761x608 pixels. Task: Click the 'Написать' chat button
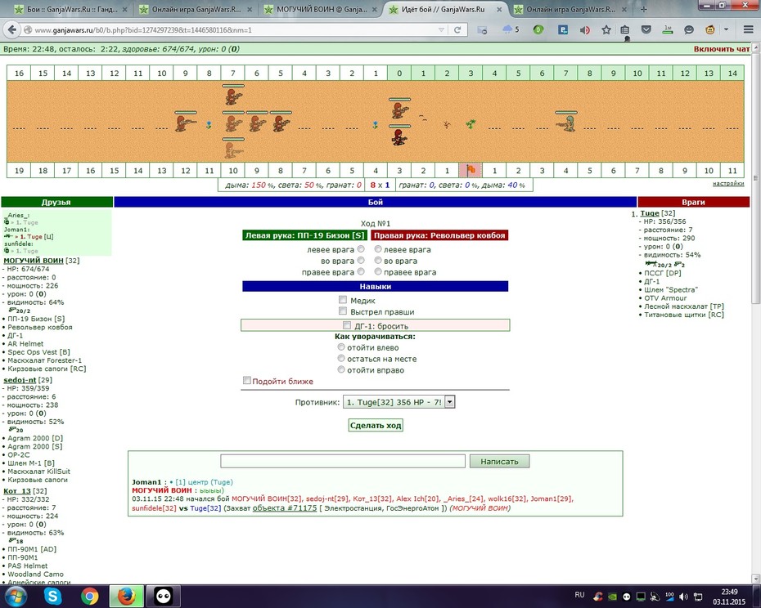[499, 461]
